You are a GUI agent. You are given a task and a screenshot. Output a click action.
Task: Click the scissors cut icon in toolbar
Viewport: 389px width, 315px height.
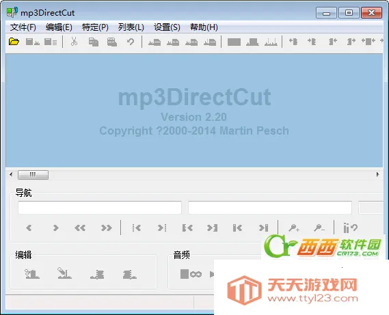74,42
